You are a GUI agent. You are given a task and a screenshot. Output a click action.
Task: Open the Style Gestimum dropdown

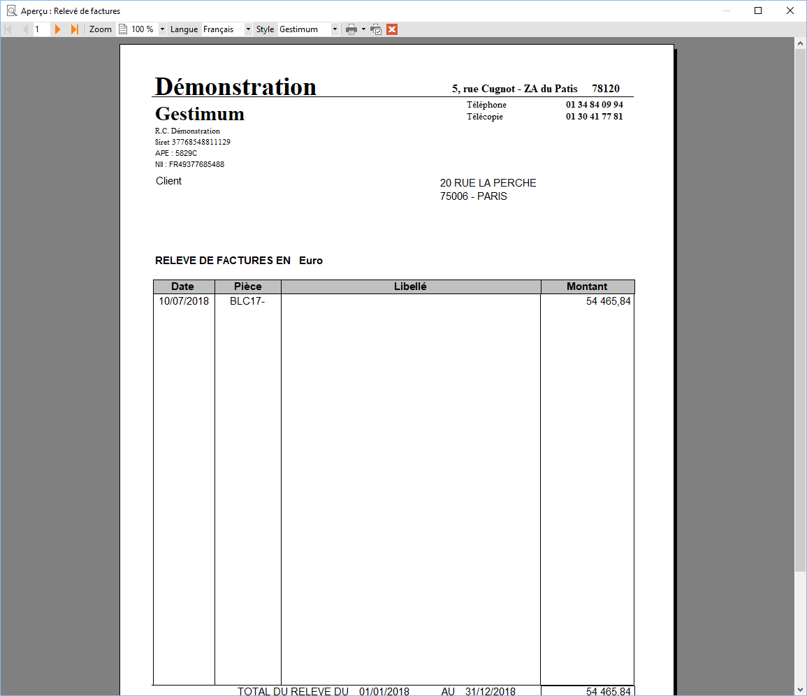(335, 29)
